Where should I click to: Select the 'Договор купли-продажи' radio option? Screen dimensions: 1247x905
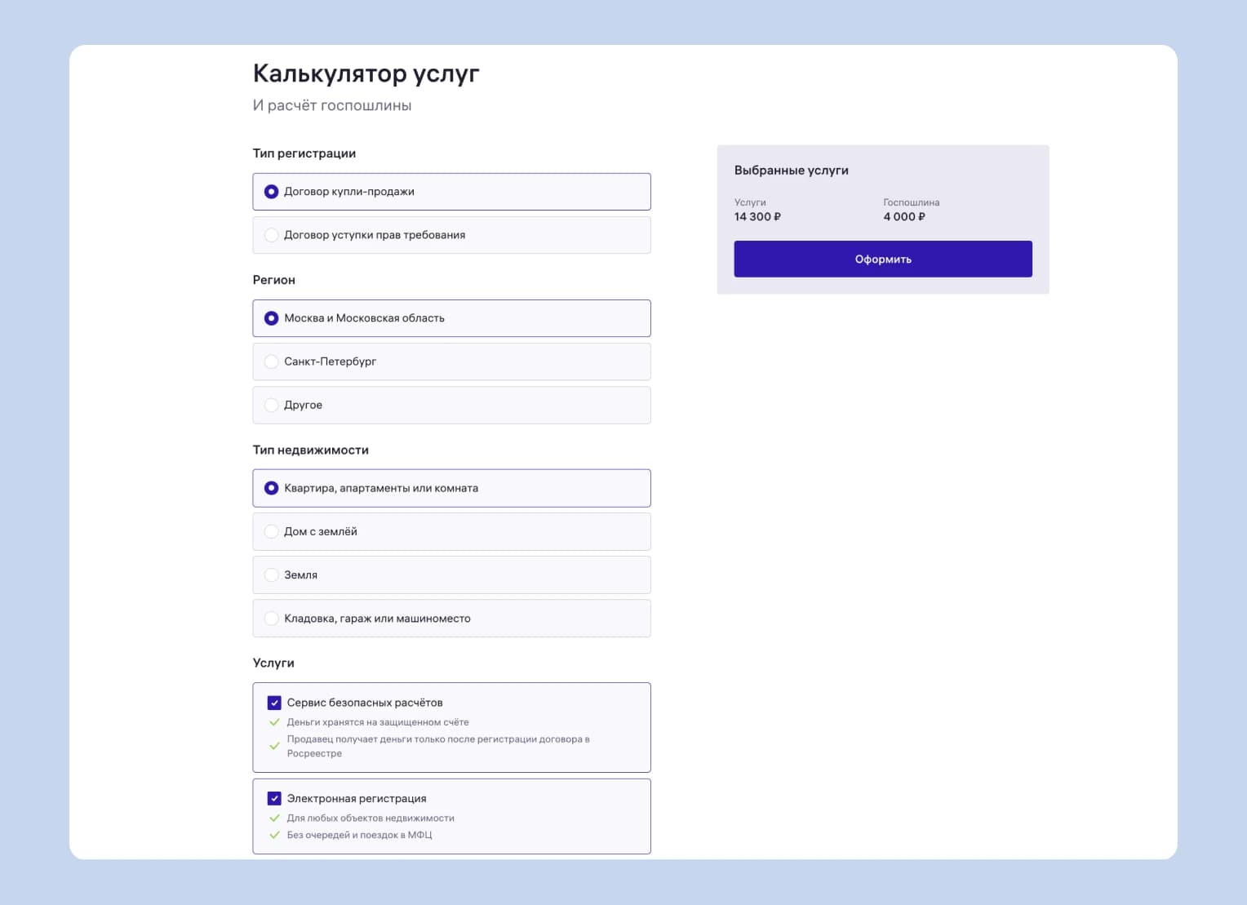click(451, 192)
